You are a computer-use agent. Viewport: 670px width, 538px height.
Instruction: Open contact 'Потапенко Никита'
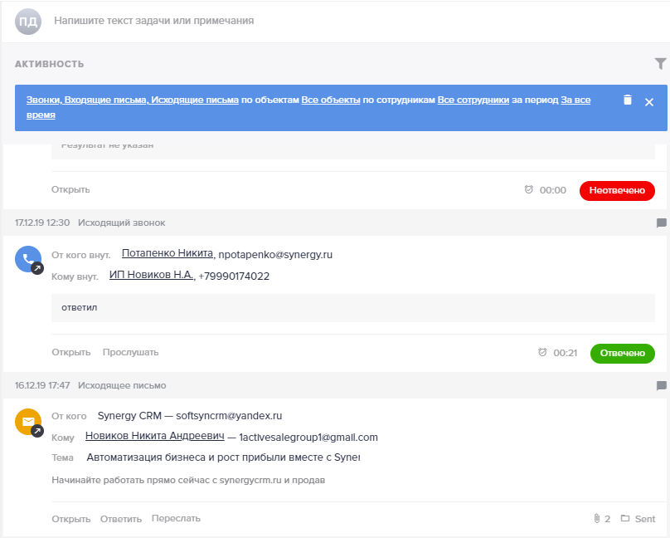click(168, 253)
